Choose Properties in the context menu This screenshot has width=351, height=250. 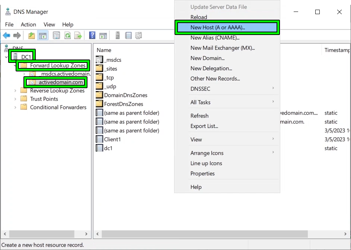(227, 173)
